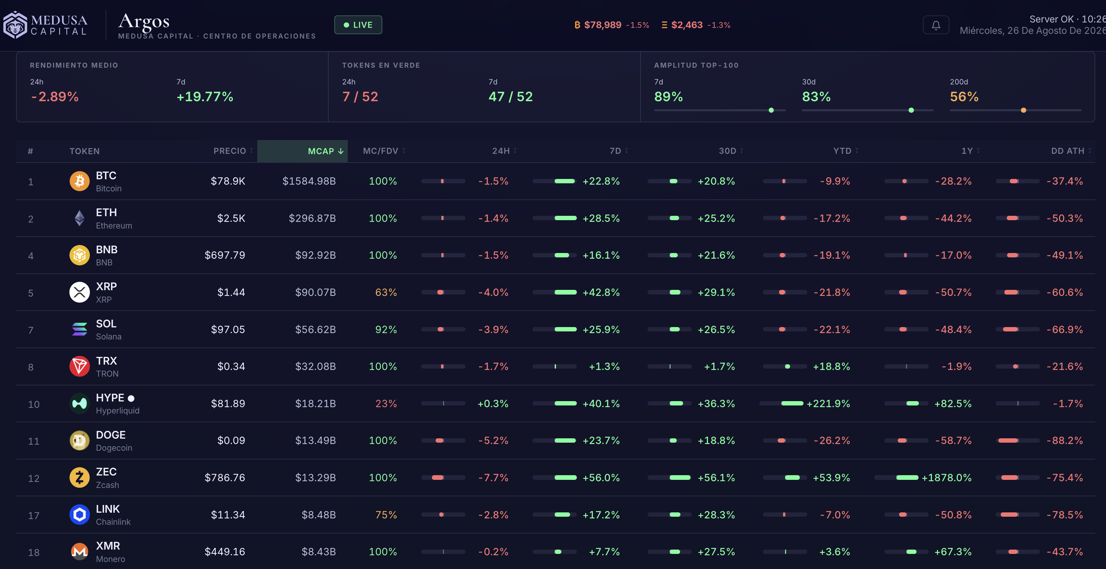The image size is (1106, 569).
Task: Sort table by PRECIO column
Action: point(233,151)
